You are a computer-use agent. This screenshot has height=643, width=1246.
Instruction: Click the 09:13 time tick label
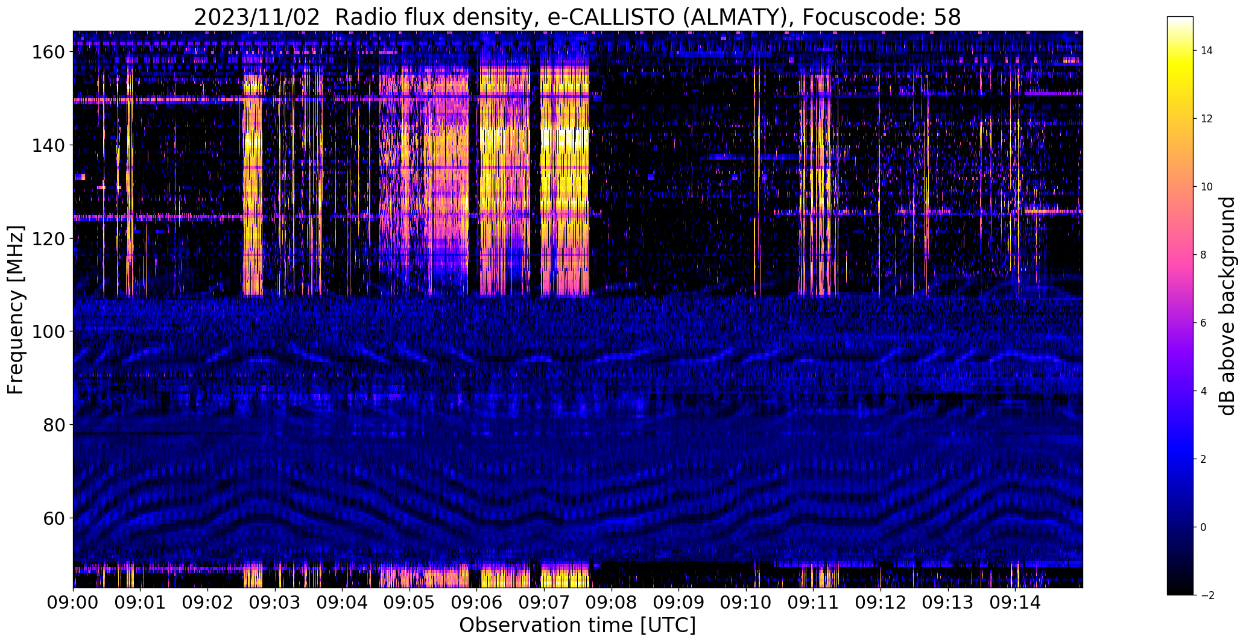tap(948, 601)
